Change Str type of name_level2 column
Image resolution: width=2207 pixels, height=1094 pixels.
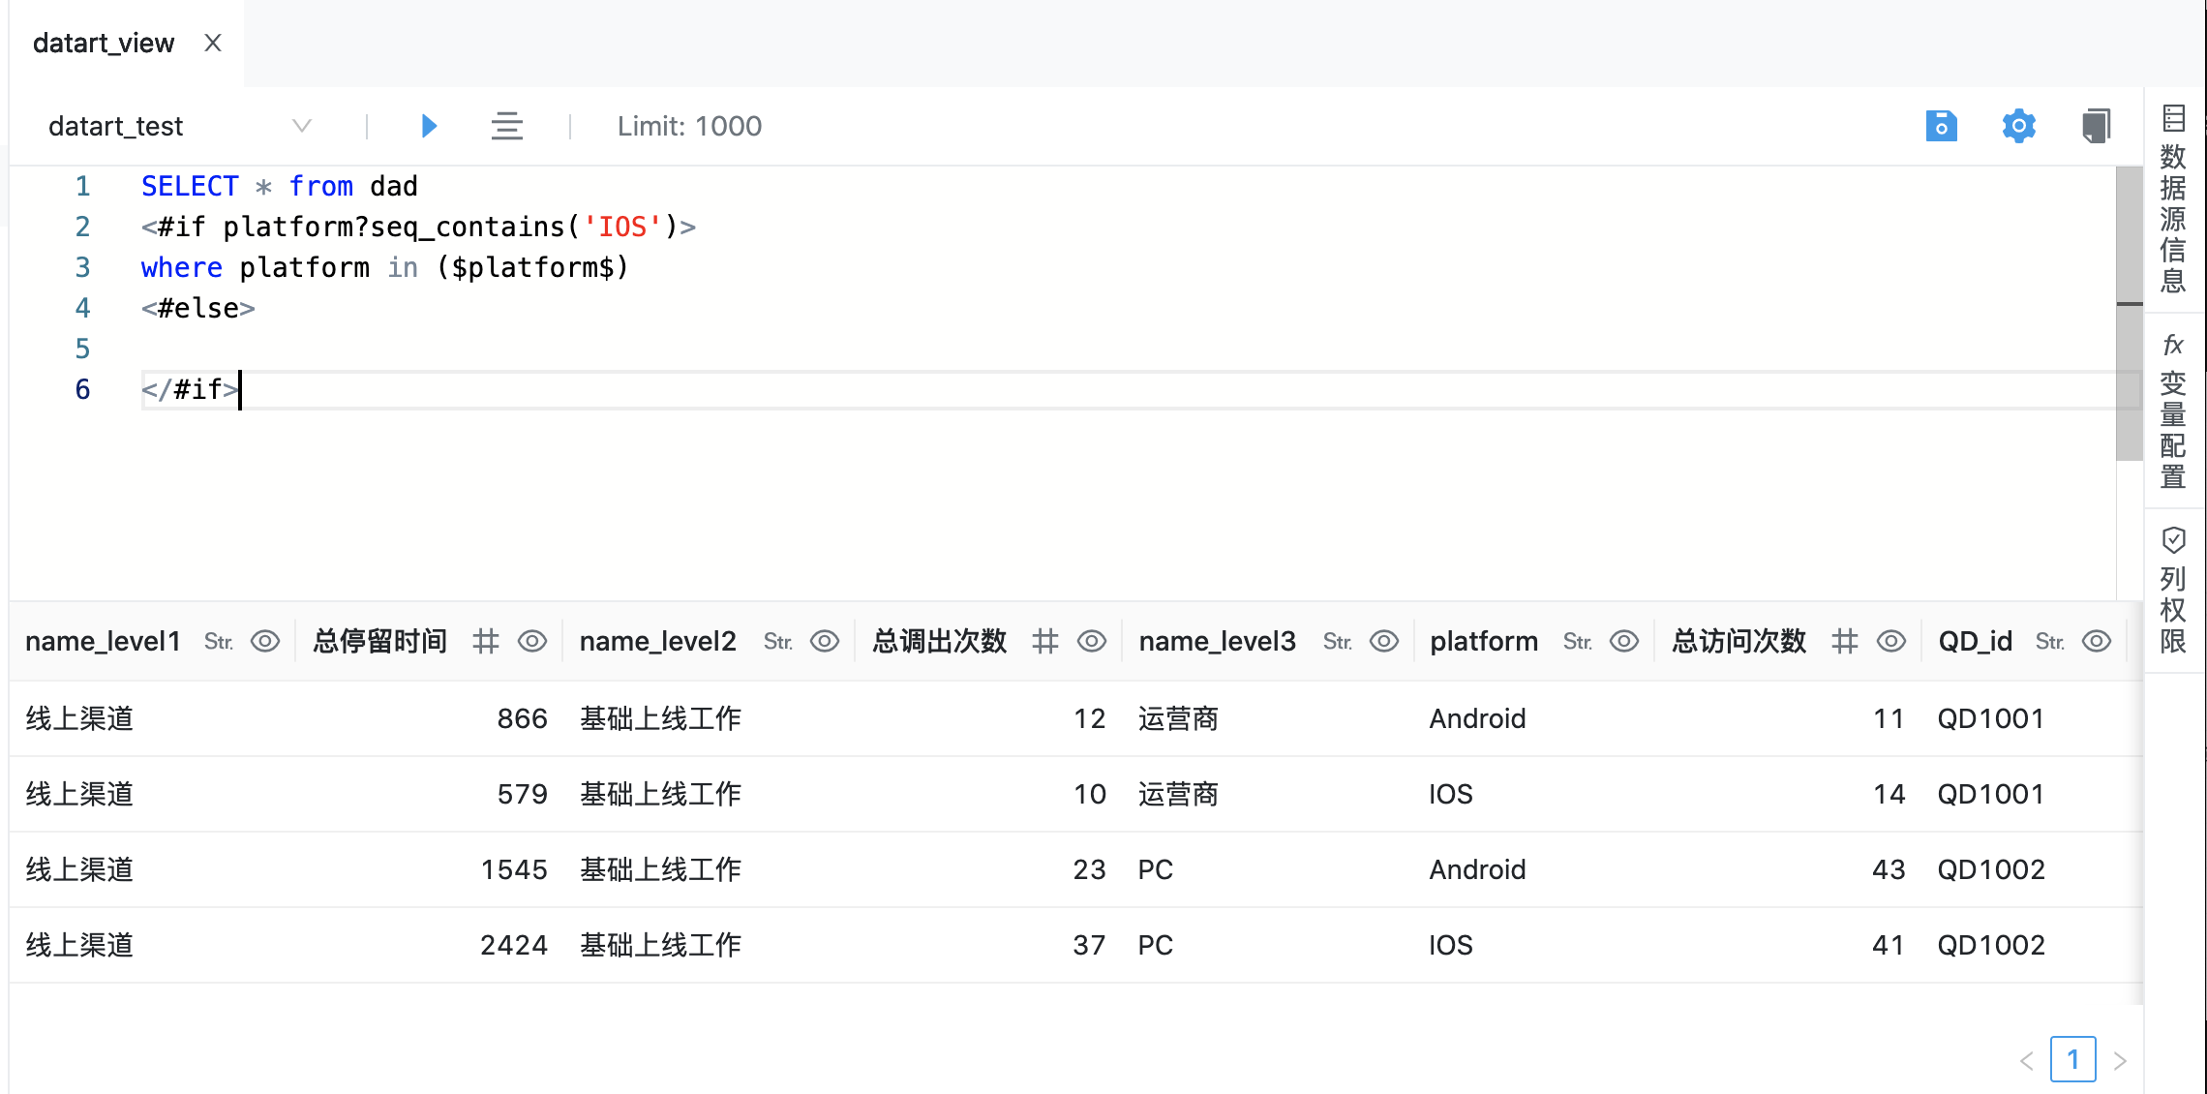[778, 641]
